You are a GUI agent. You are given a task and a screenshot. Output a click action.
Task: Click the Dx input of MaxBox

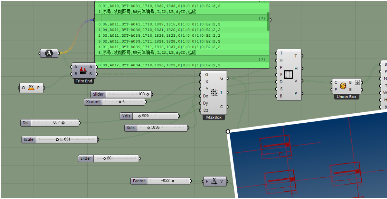pyautogui.click(x=206, y=96)
